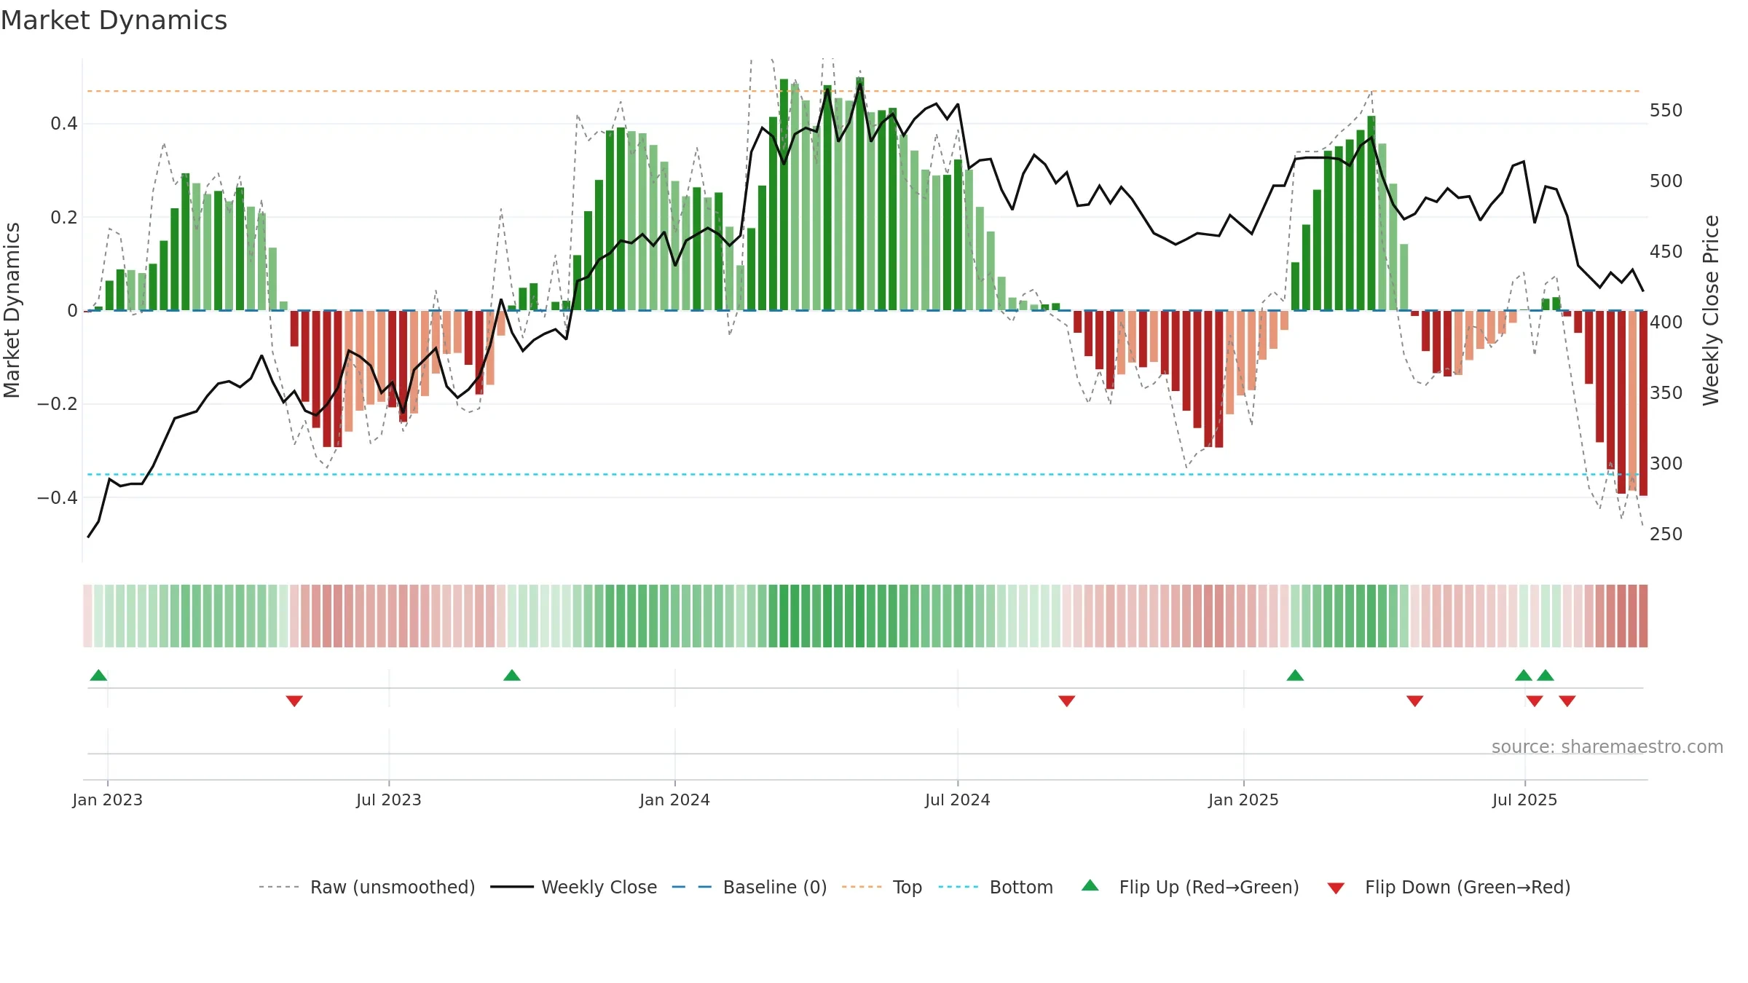This screenshot has height=983, width=1748.
Task: Select the red flip-down marker between Jan 2025 and Jul 2025
Action: click(x=1415, y=701)
